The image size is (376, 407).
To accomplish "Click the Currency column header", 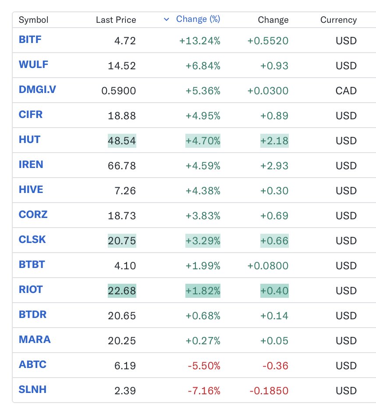I will pyautogui.click(x=338, y=20).
